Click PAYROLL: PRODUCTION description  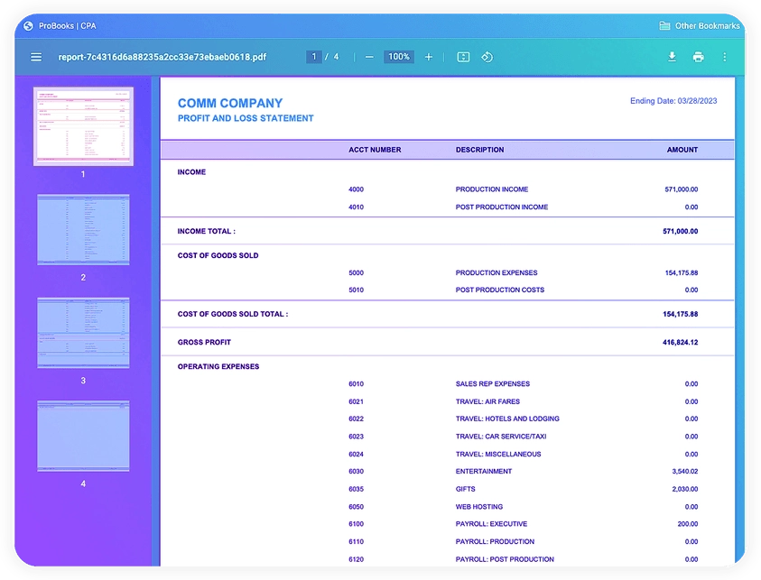pos(495,542)
